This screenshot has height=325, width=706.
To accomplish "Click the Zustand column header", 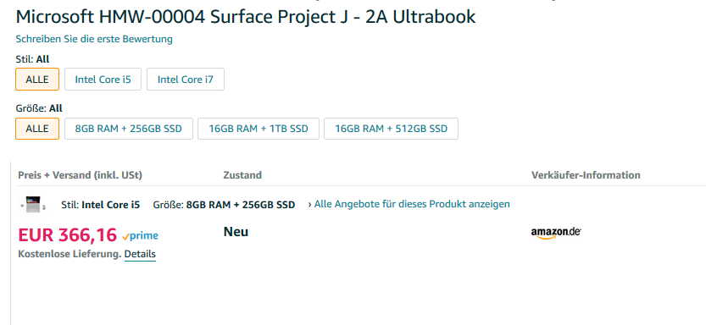I will point(242,175).
